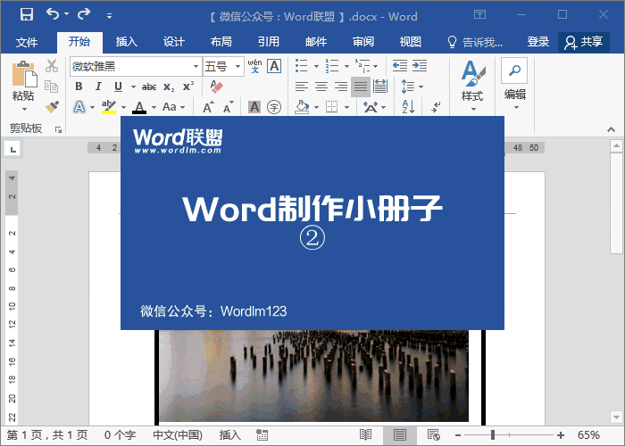Click the 告诉我 search box
The image size is (625, 446).
(475, 42)
